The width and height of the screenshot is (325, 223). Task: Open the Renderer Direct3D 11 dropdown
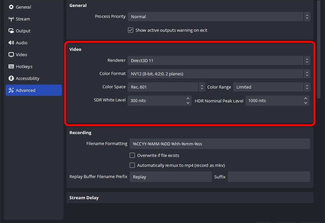(x=219, y=60)
